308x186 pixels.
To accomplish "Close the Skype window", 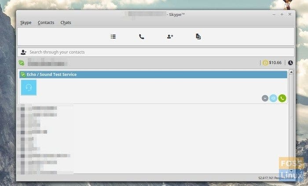I will point(290,14).
